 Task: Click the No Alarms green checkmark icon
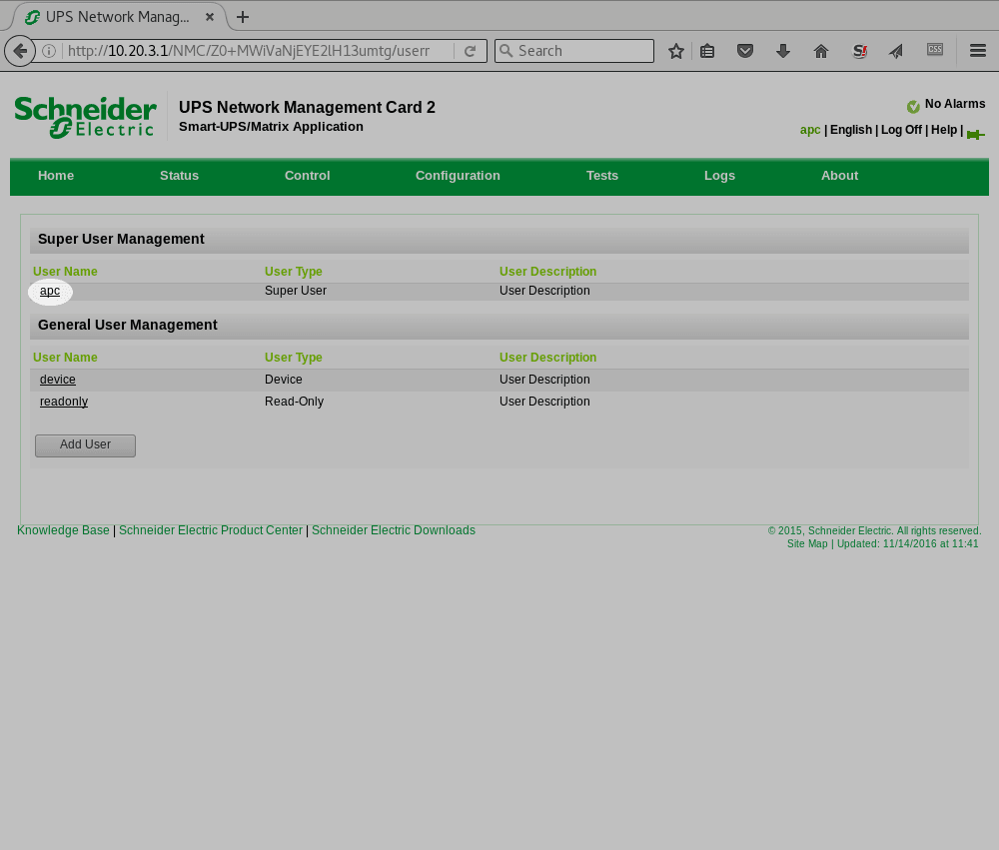[913, 107]
